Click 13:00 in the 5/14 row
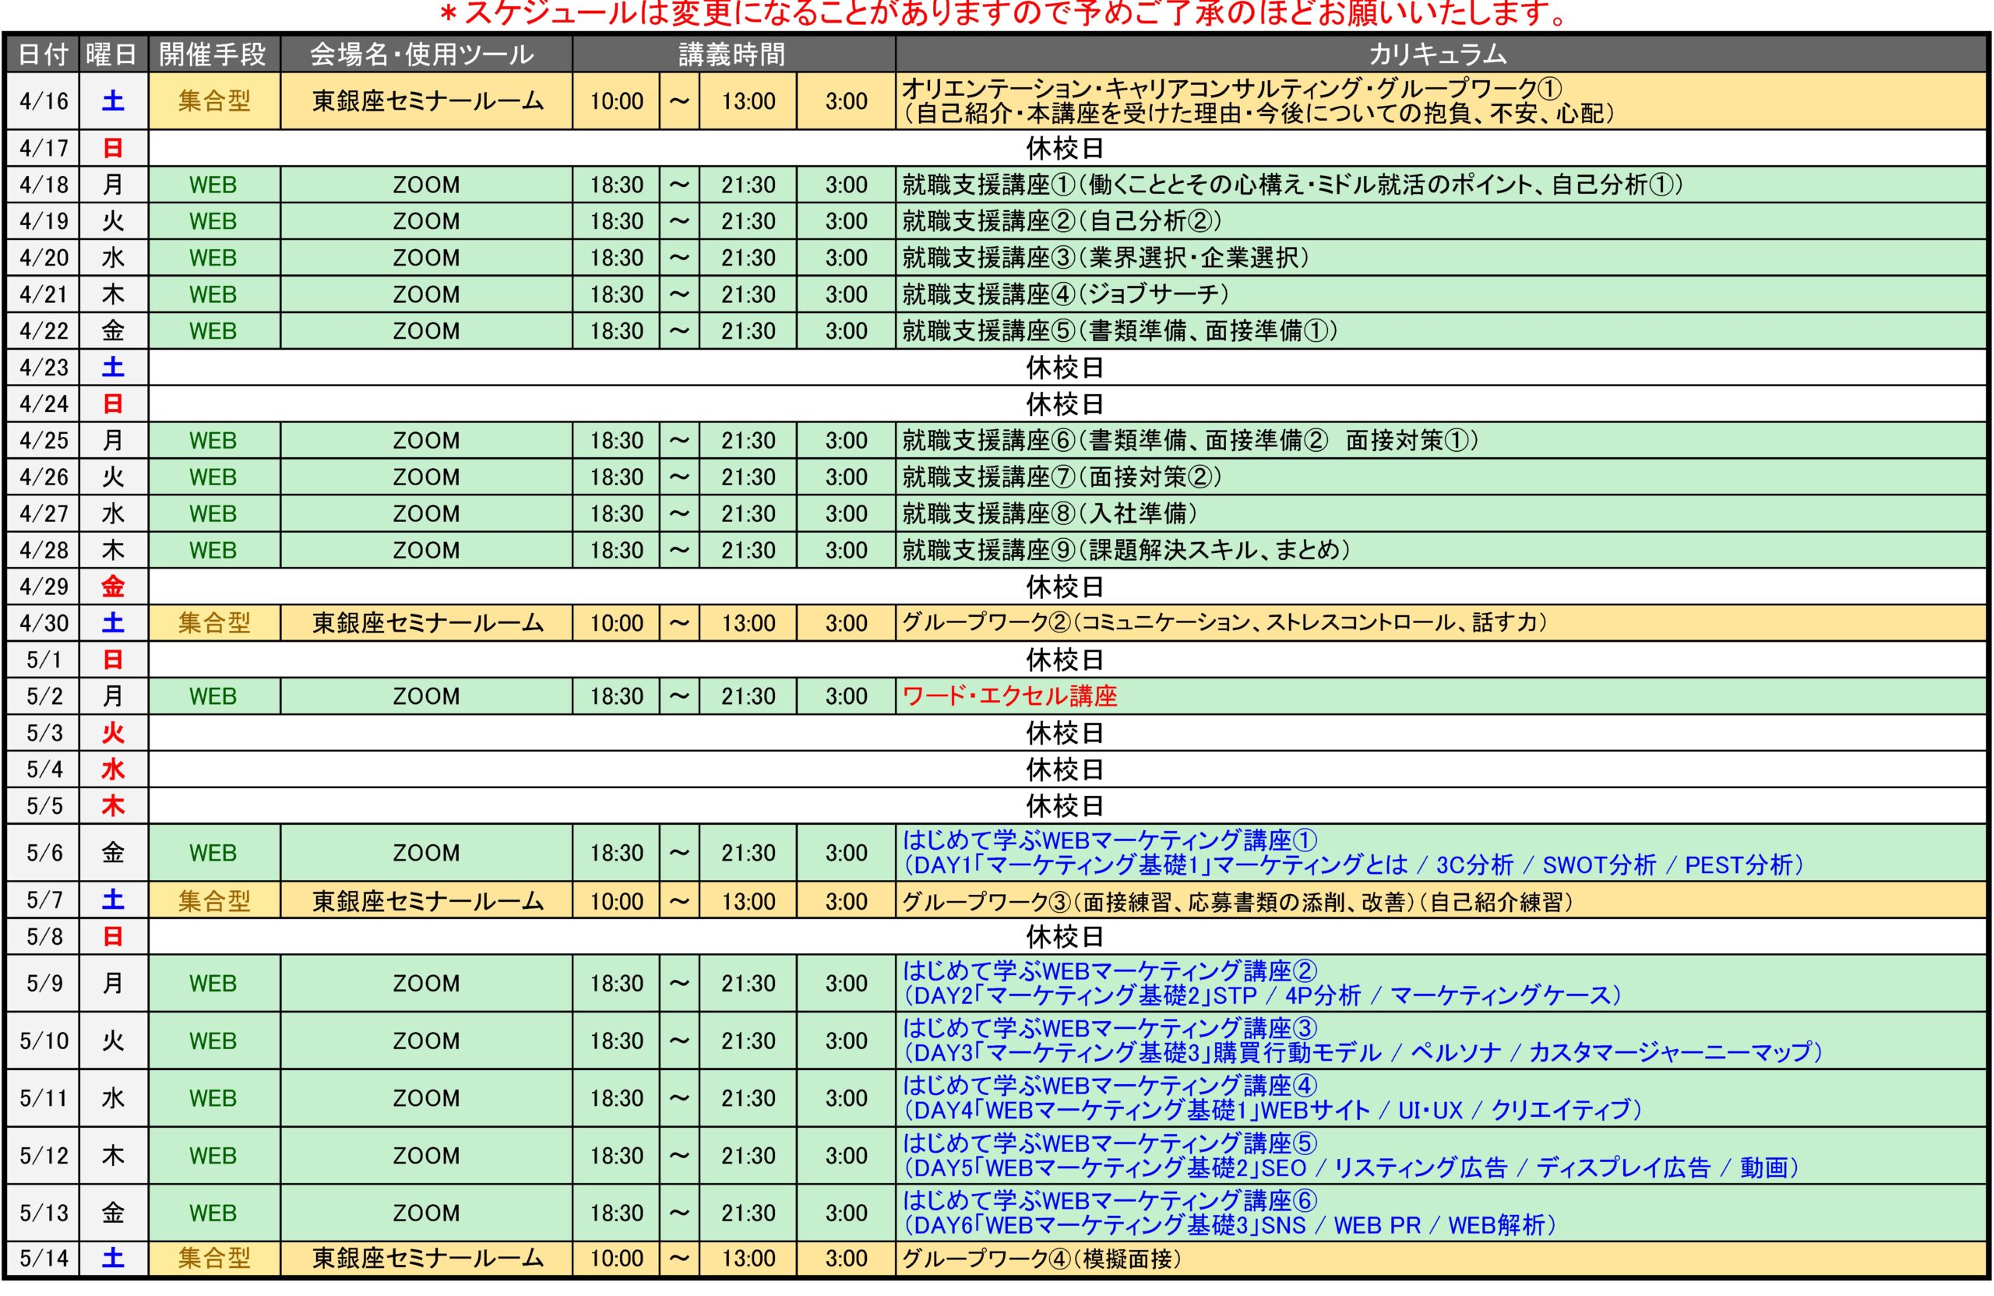This screenshot has width=1994, height=1296. (749, 1259)
